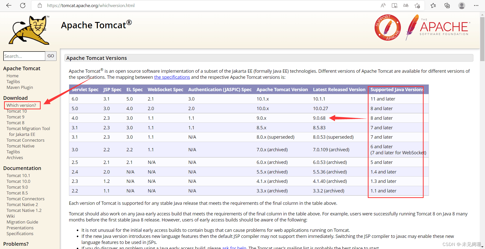Open Tomcat 9 download link

click(15, 117)
